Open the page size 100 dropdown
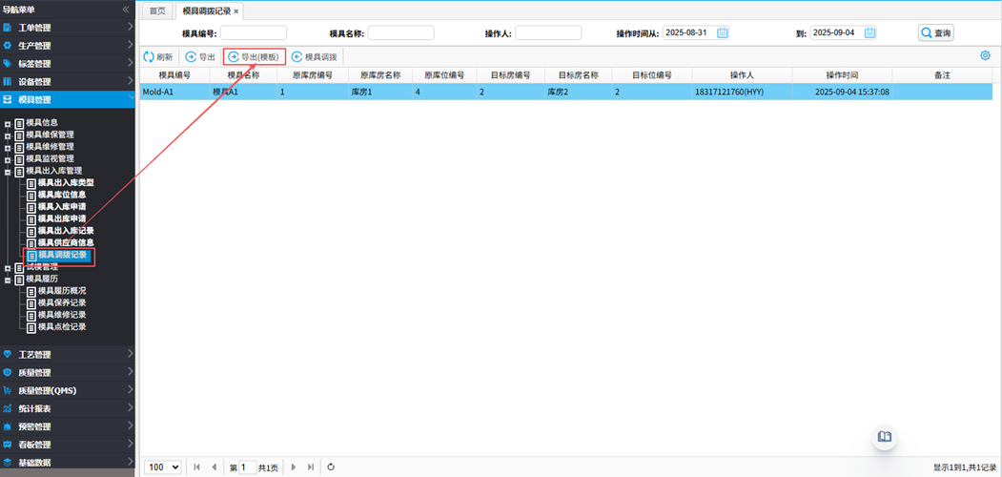Viewport: 1002px width, 477px height. coord(162,467)
